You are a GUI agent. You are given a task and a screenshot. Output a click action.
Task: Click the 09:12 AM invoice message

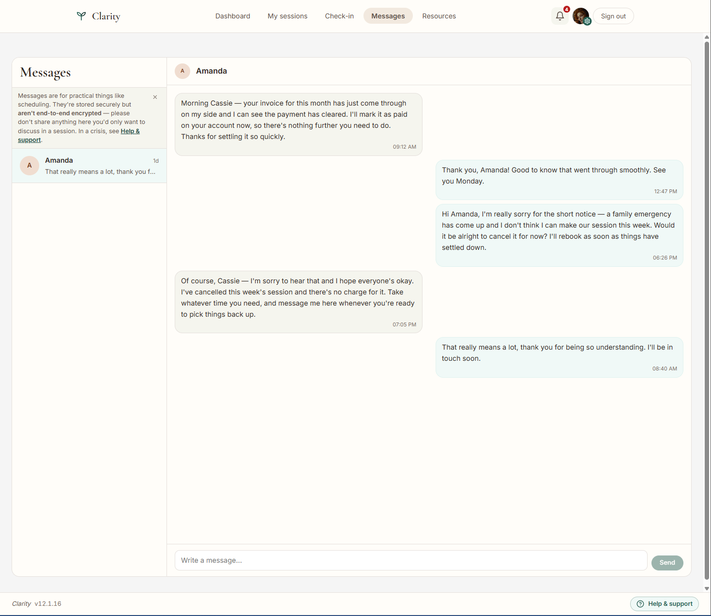(299, 124)
